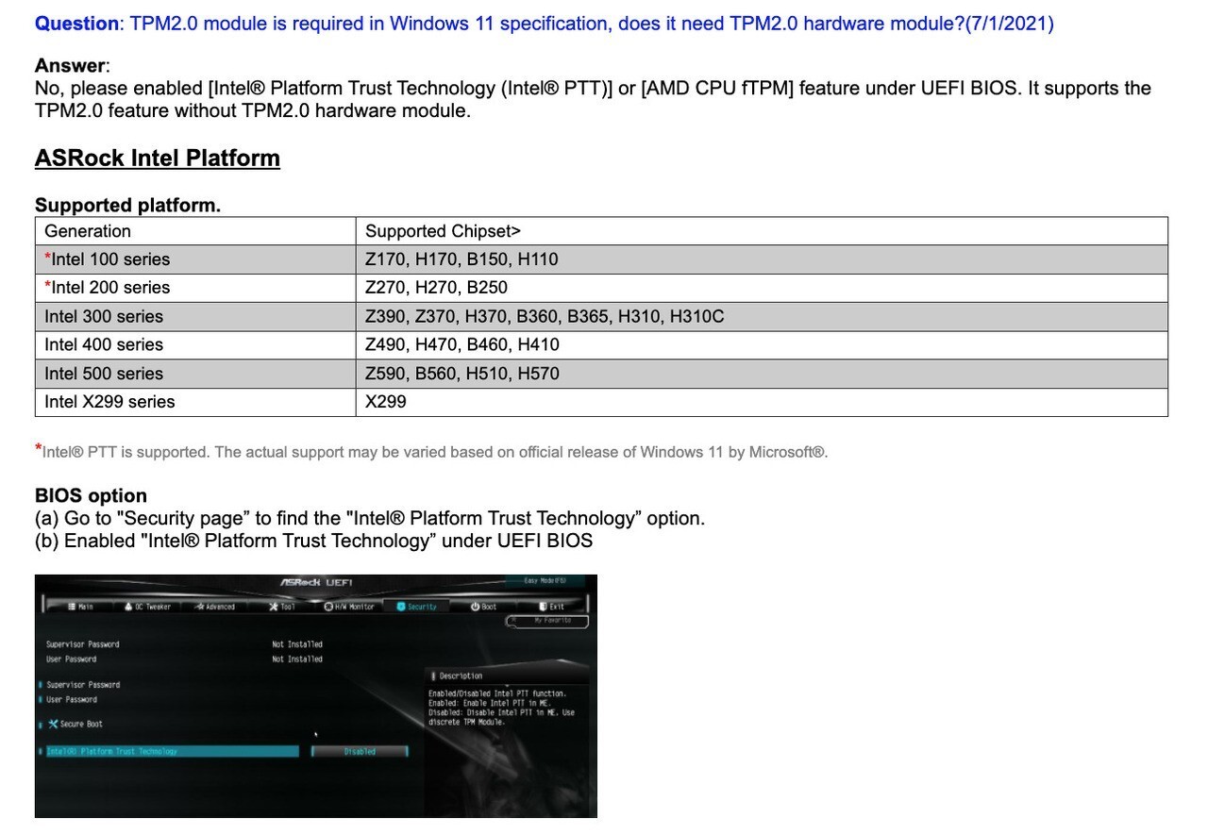The image size is (1208, 834).
Task: Click the Not Installed value beside User Password
Action: coord(297,659)
